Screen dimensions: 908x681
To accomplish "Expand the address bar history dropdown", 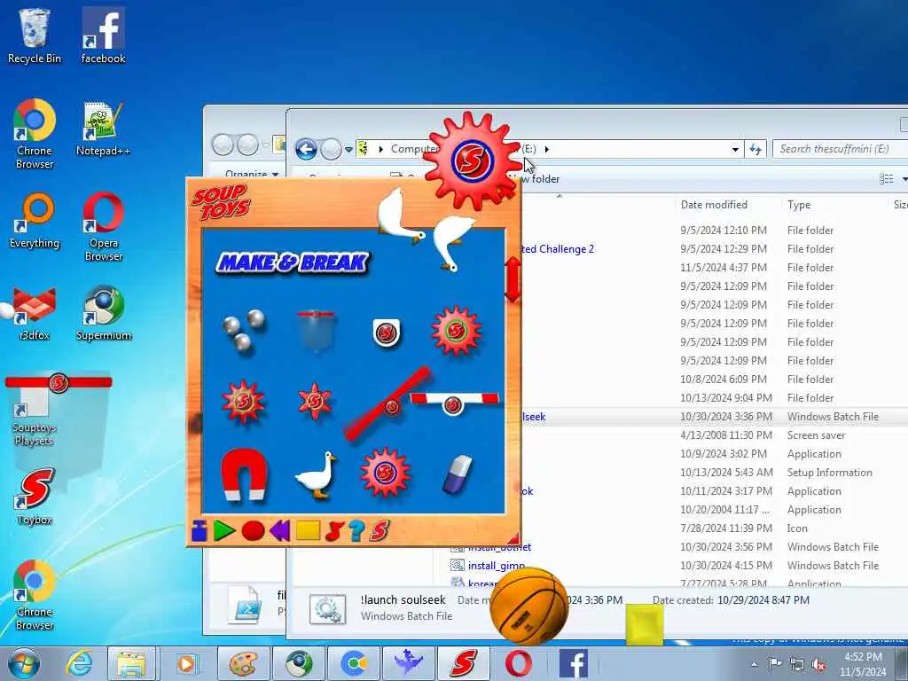I will pos(735,149).
